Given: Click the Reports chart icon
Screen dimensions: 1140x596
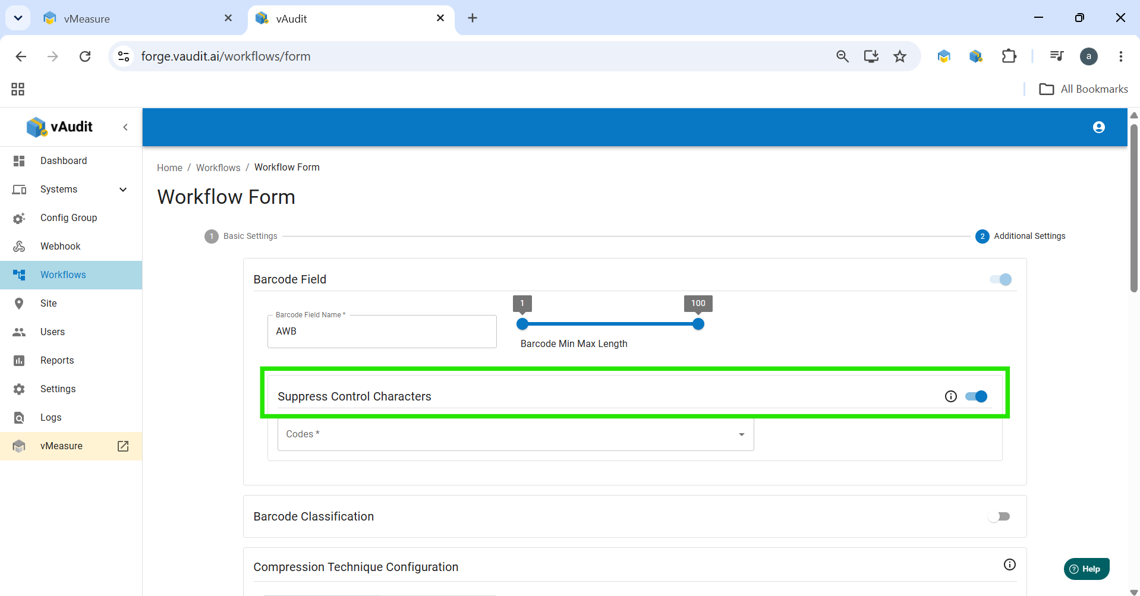Looking at the screenshot, I should click(x=19, y=361).
